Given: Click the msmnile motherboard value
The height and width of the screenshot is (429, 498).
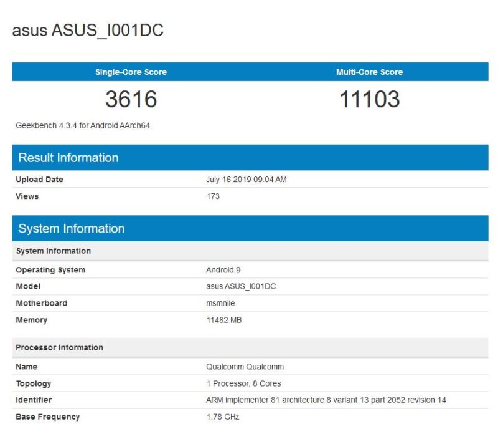Looking at the screenshot, I should (221, 303).
